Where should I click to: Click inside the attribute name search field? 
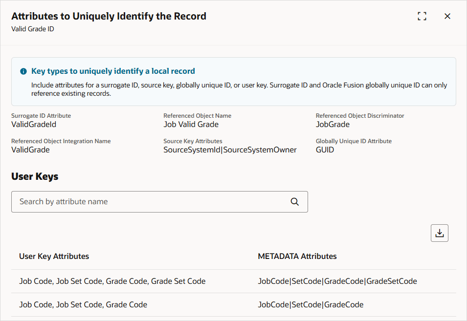[147, 201]
